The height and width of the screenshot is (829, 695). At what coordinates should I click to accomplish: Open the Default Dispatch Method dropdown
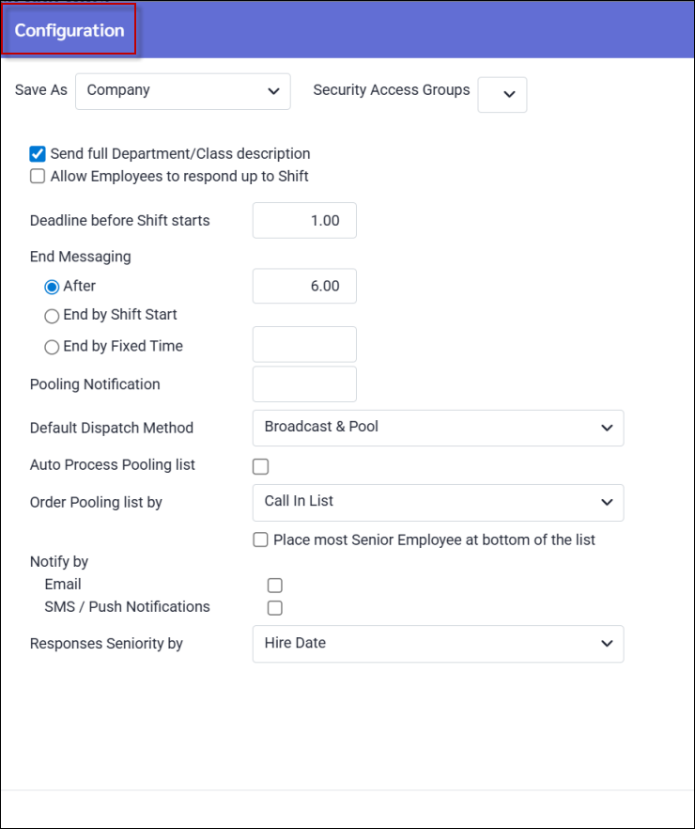438,428
